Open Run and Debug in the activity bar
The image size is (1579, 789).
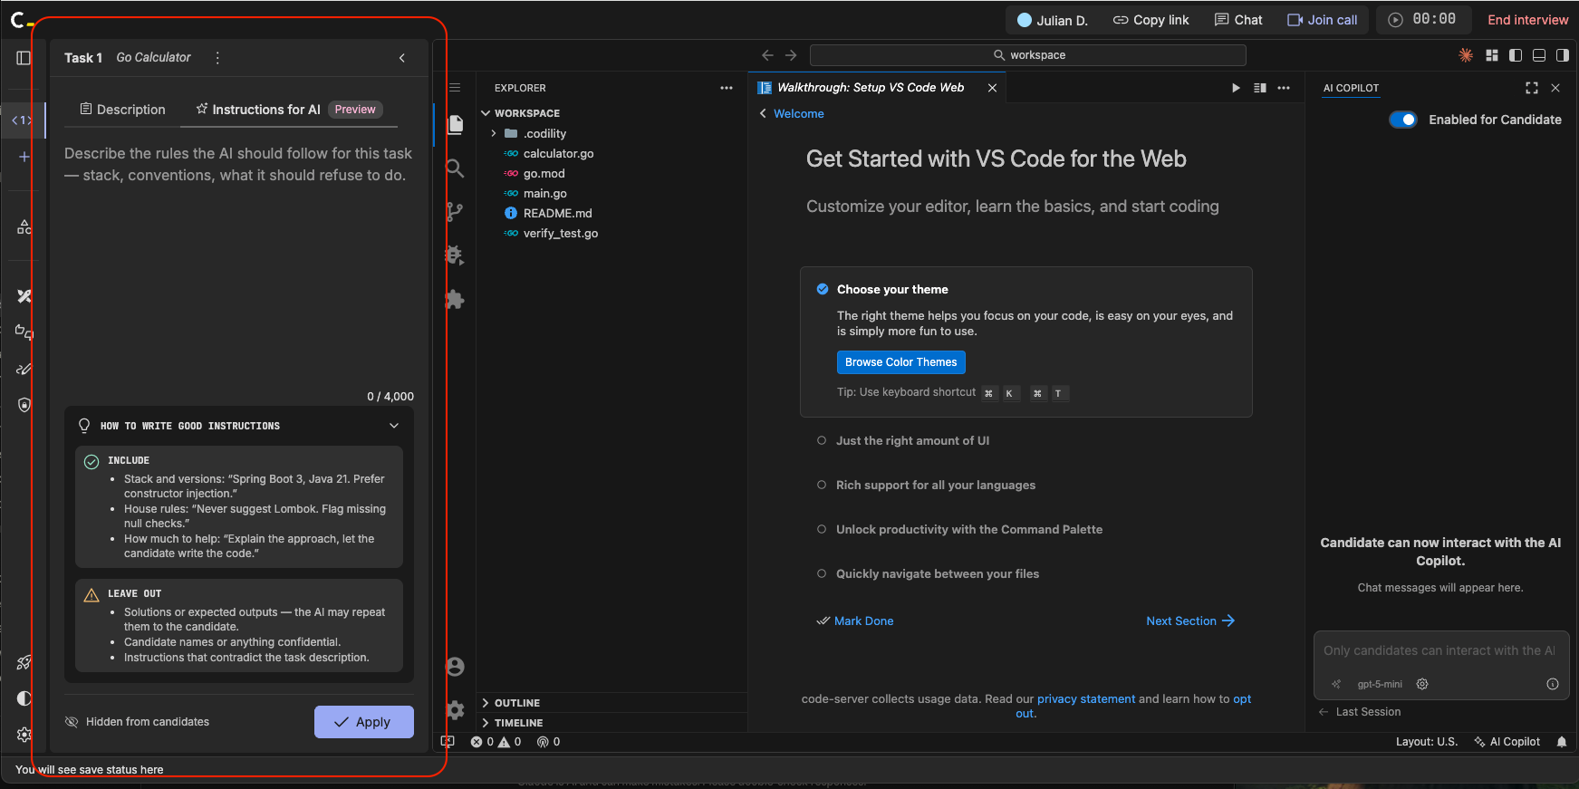click(456, 255)
